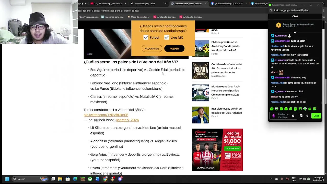Screen dimensions: 327x184
Task: Decline notifications with NO, GRACIAS button
Action: (152, 49)
